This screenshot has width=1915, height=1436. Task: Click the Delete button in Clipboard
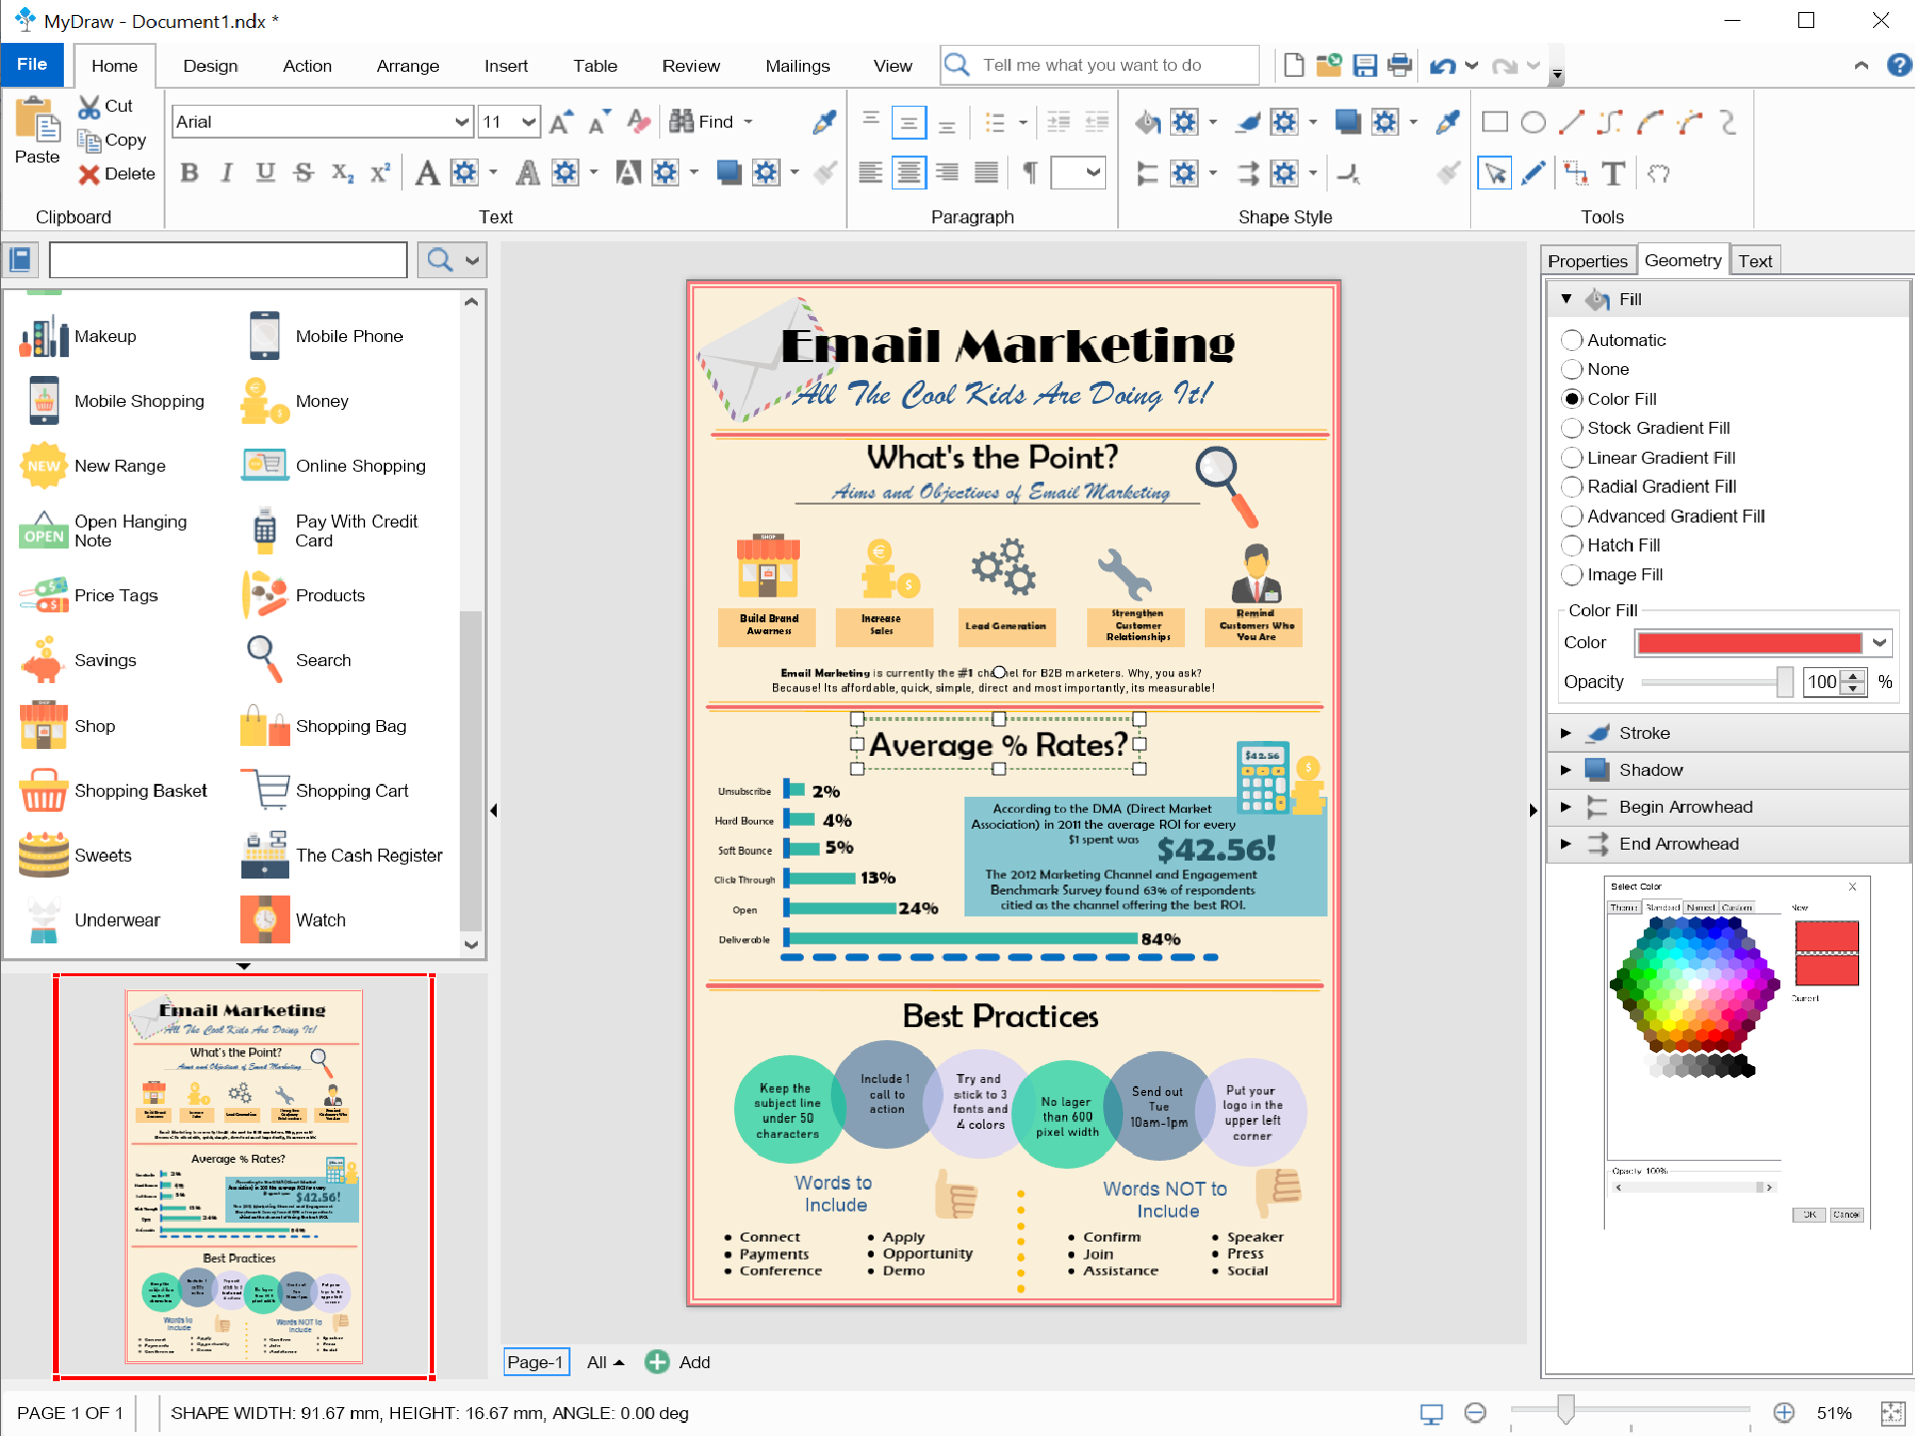coord(117,174)
